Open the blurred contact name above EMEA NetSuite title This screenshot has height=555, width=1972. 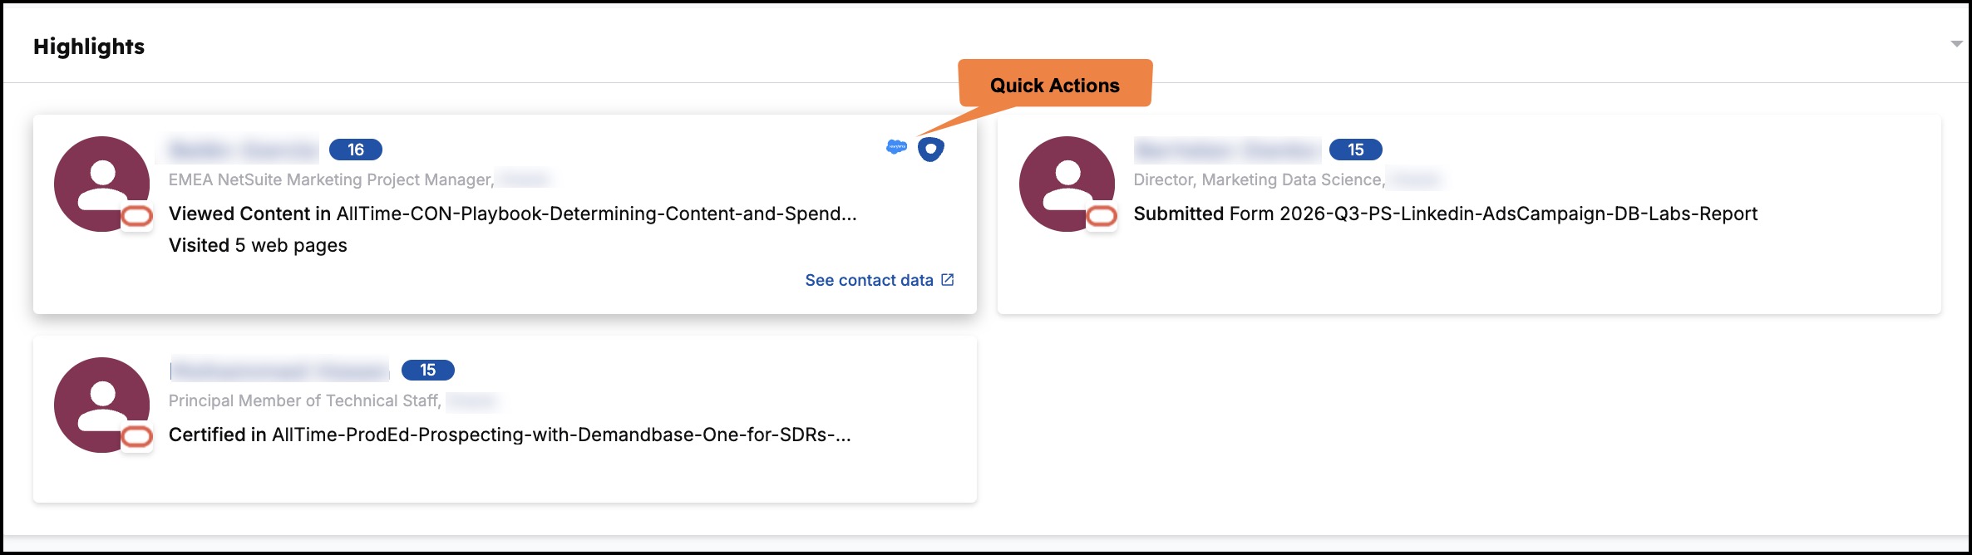pos(243,150)
